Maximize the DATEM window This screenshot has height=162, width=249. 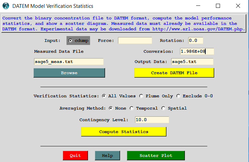[x=218, y=6]
